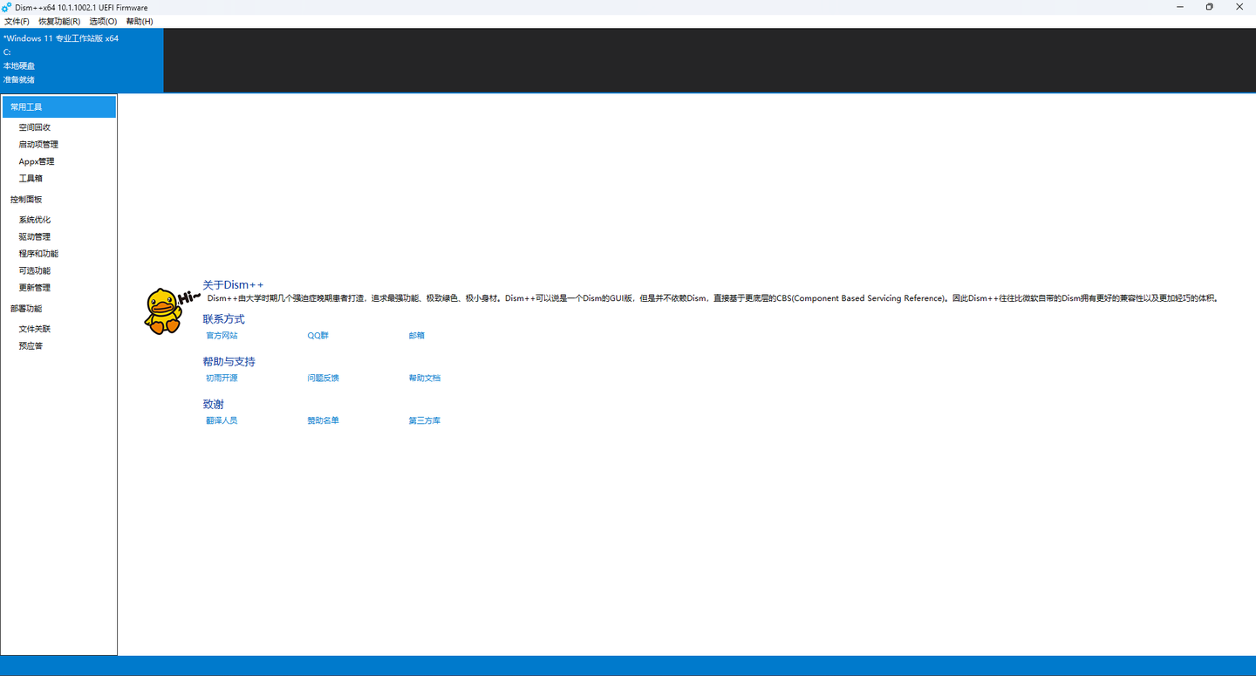Open 可选功能 in the sidebar
Viewport: 1256px width, 676px height.
35,270
